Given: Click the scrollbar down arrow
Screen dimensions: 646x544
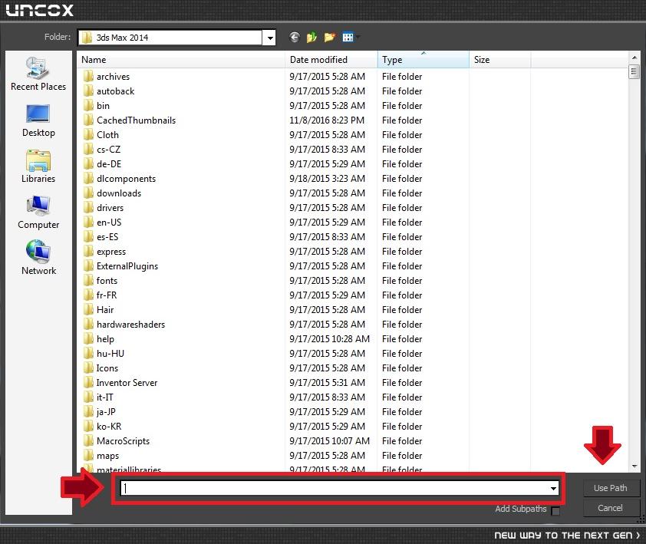Looking at the screenshot, I should pyautogui.click(x=634, y=466).
